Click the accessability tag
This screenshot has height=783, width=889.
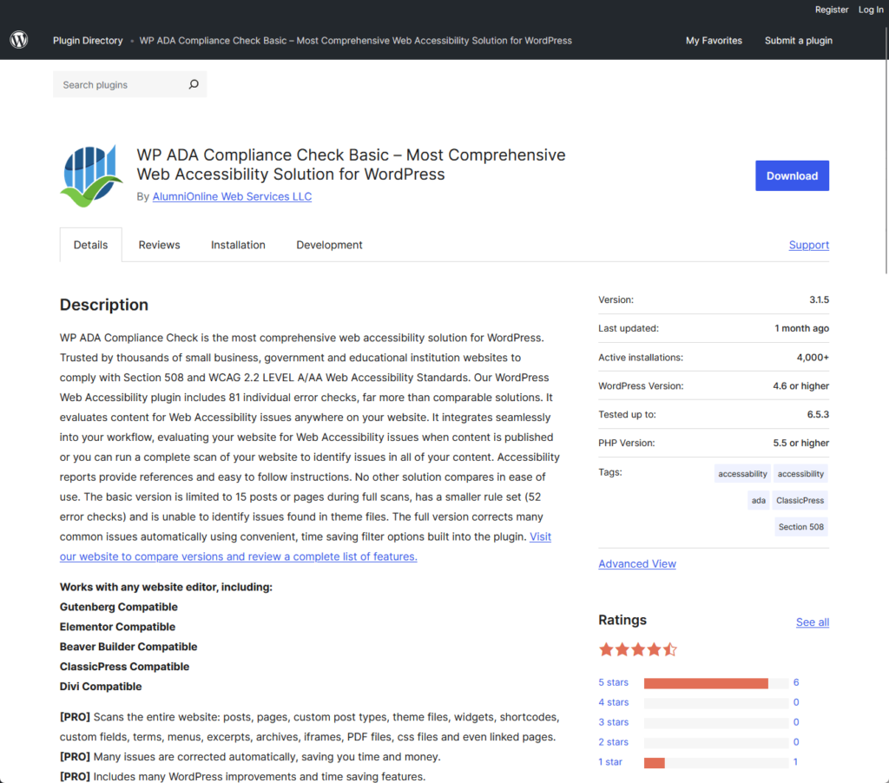pos(742,473)
